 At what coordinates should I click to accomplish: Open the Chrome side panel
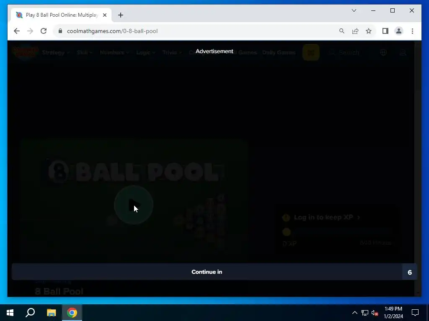coord(385,31)
